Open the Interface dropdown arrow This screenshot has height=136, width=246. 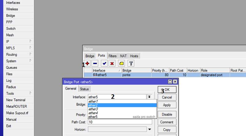(x=149, y=97)
